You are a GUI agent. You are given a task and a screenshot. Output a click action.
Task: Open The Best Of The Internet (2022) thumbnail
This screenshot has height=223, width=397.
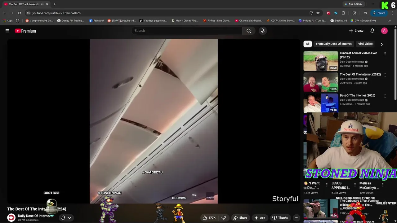pos(321,82)
